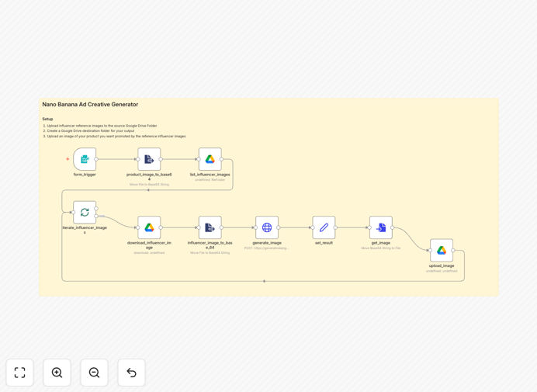The width and height of the screenshot is (537, 392).
Task: Open the generate_image HTTP request node
Action: coord(267,227)
